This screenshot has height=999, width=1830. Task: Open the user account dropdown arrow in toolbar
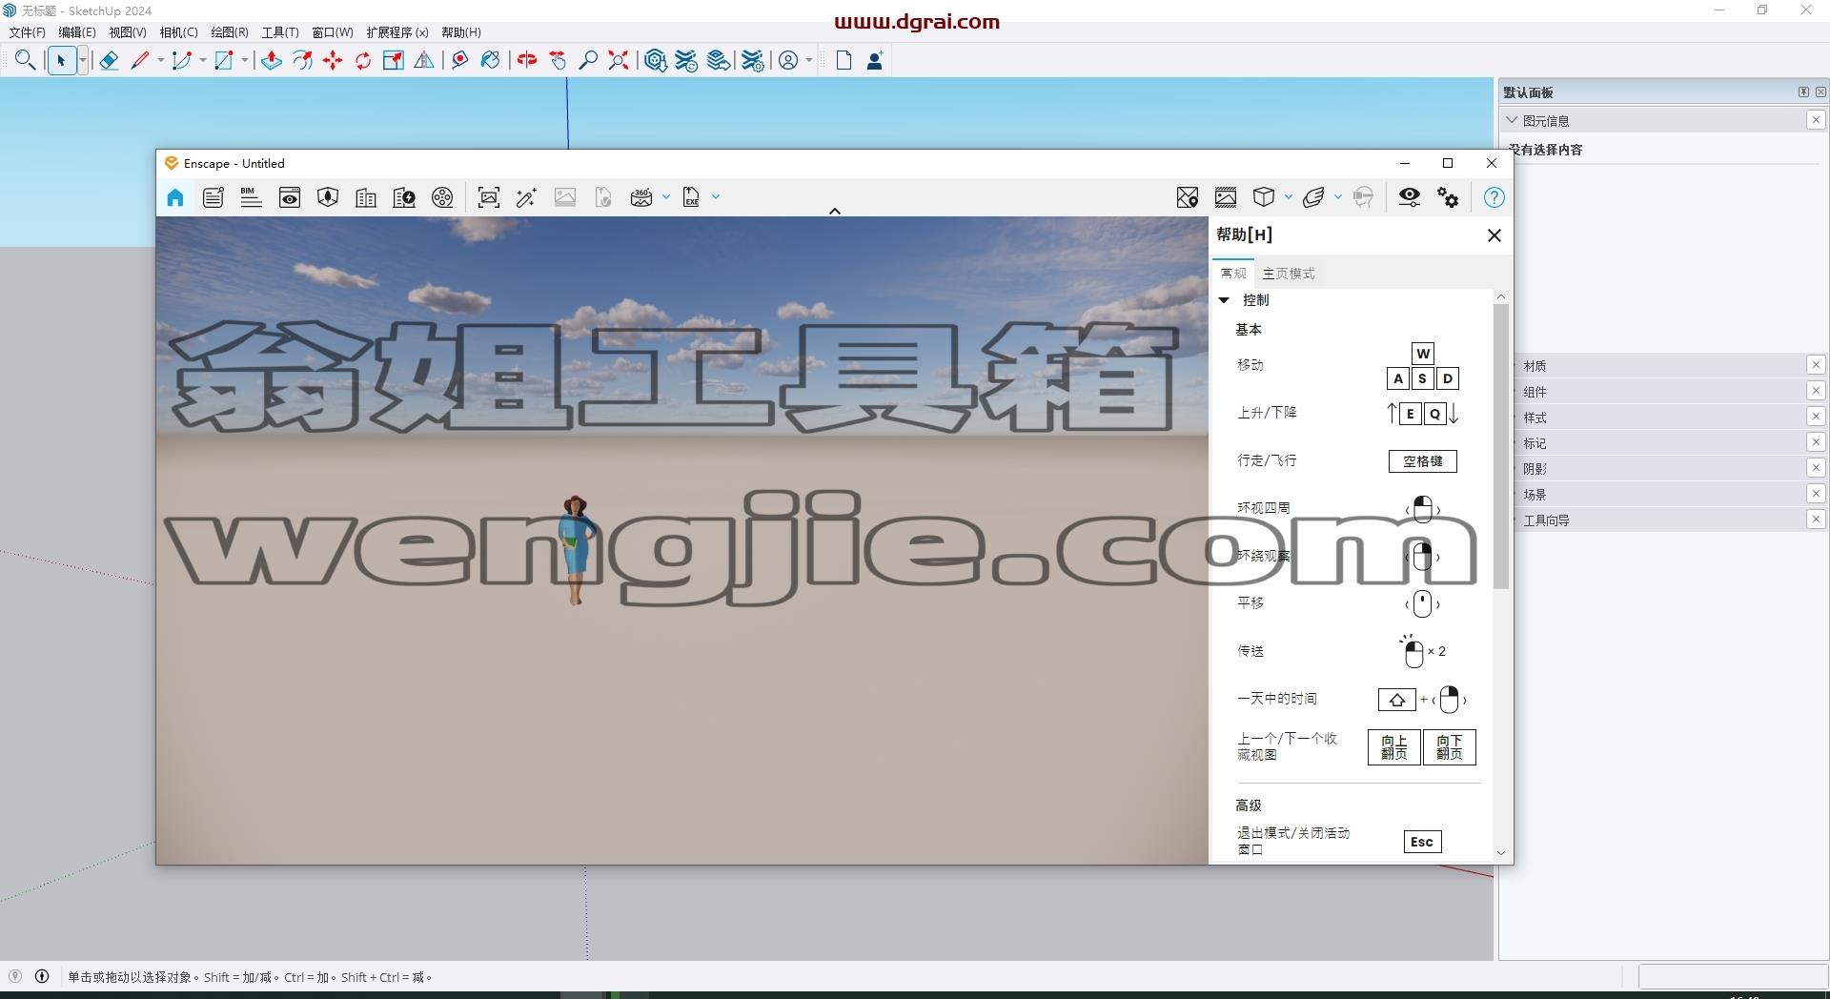click(x=809, y=61)
